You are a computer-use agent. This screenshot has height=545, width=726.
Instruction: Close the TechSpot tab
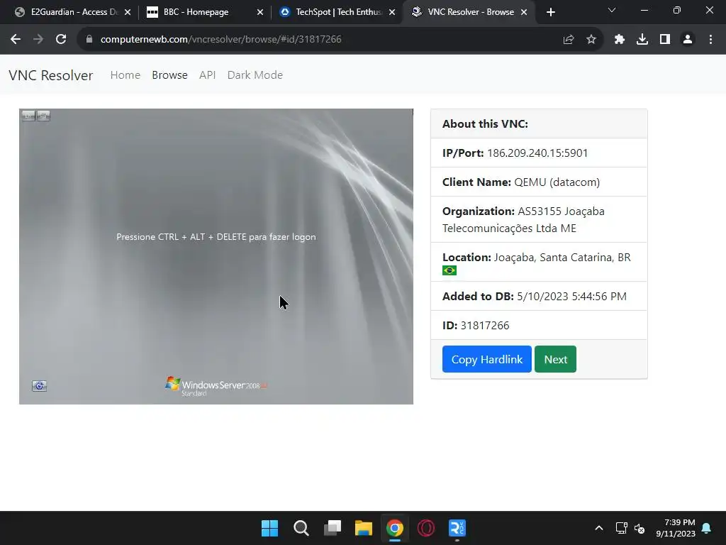point(392,12)
